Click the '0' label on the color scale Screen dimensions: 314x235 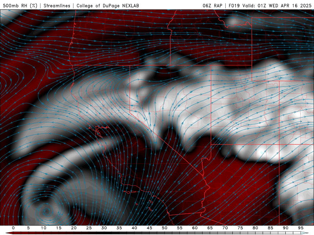pyautogui.click(x=13, y=228)
